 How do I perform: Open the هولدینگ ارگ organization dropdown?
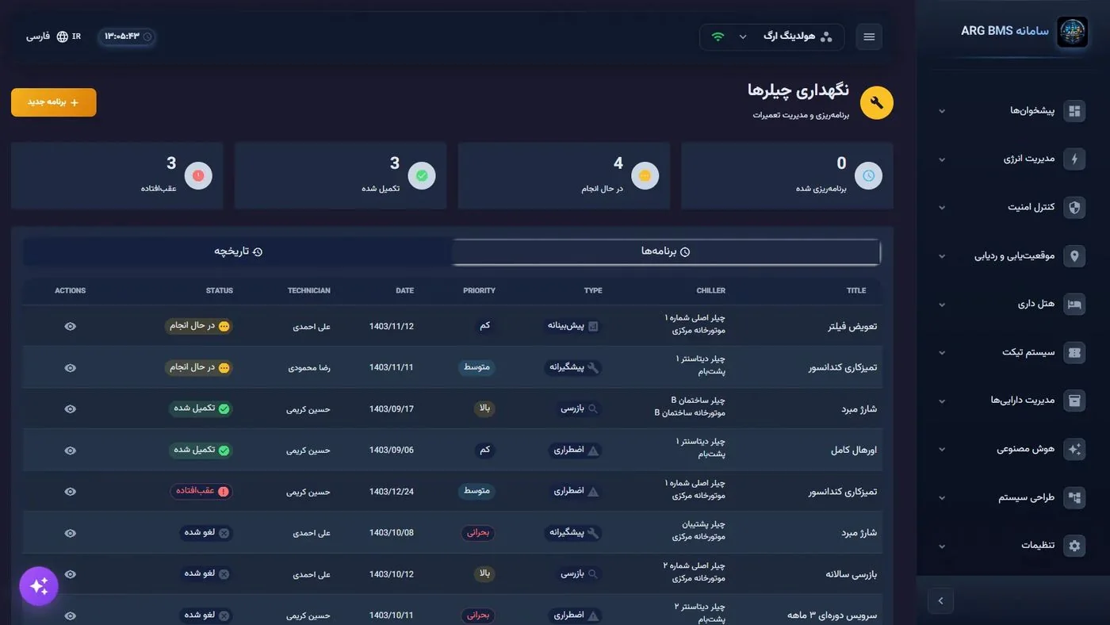(x=771, y=37)
